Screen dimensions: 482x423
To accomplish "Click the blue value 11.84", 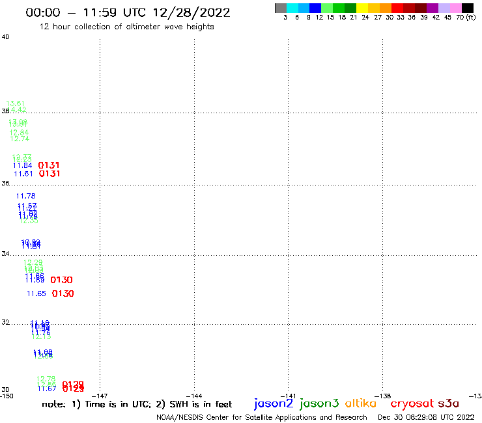I will point(22,165).
